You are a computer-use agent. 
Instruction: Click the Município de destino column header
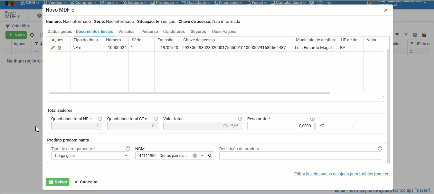pyautogui.click(x=315, y=40)
